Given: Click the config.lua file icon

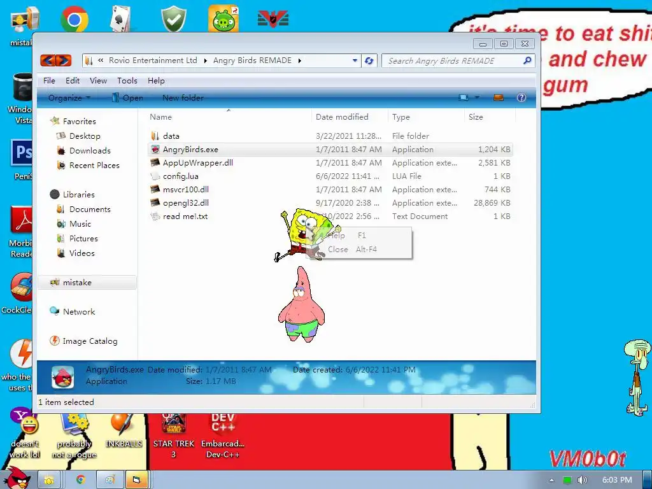Looking at the screenshot, I should pos(155,176).
